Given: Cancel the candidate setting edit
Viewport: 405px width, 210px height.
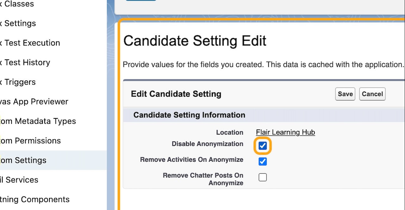Looking at the screenshot, I should [x=372, y=94].
